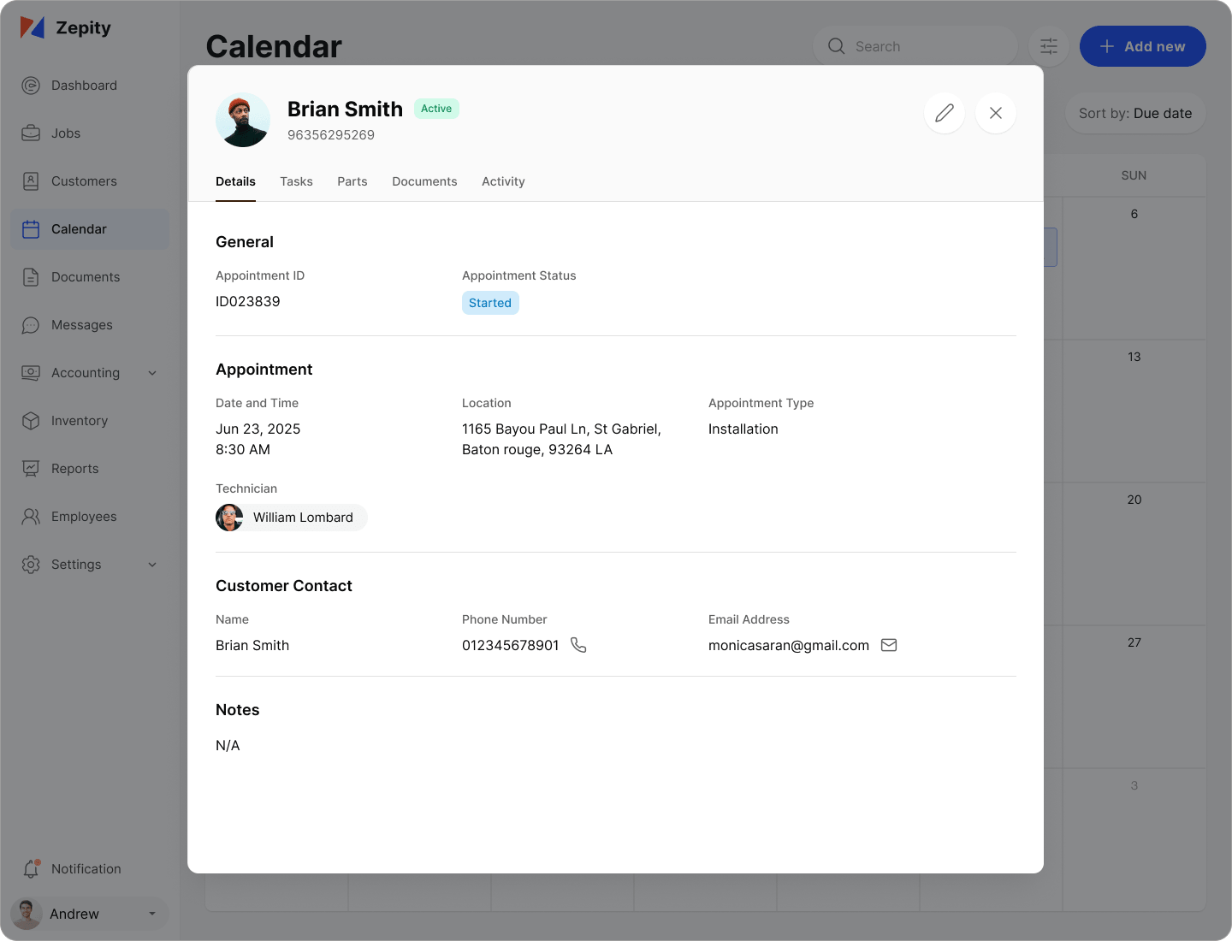This screenshot has width=1232, height=941.
Task: Click the Notification bell icon
Action: coord(31,869)
